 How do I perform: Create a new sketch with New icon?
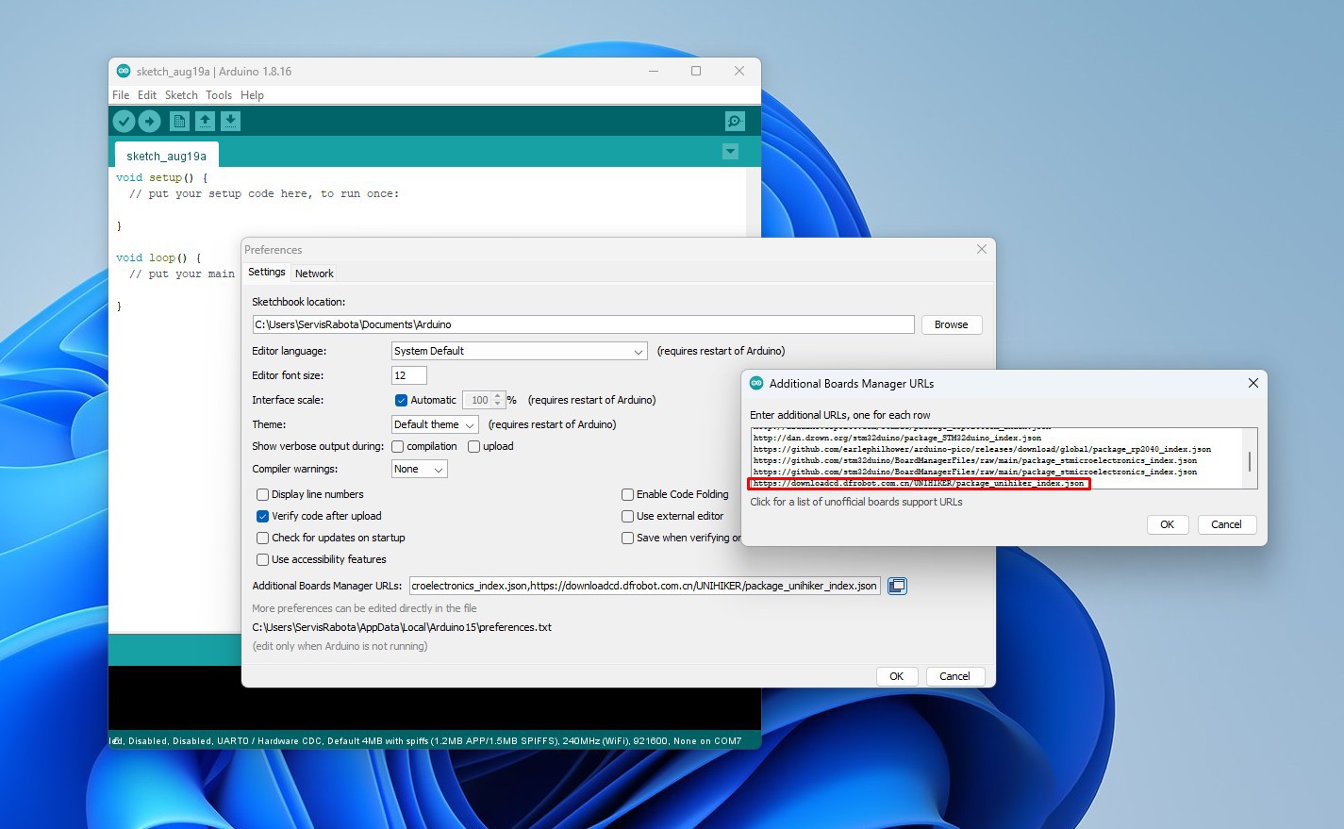(x=179, y=121)
